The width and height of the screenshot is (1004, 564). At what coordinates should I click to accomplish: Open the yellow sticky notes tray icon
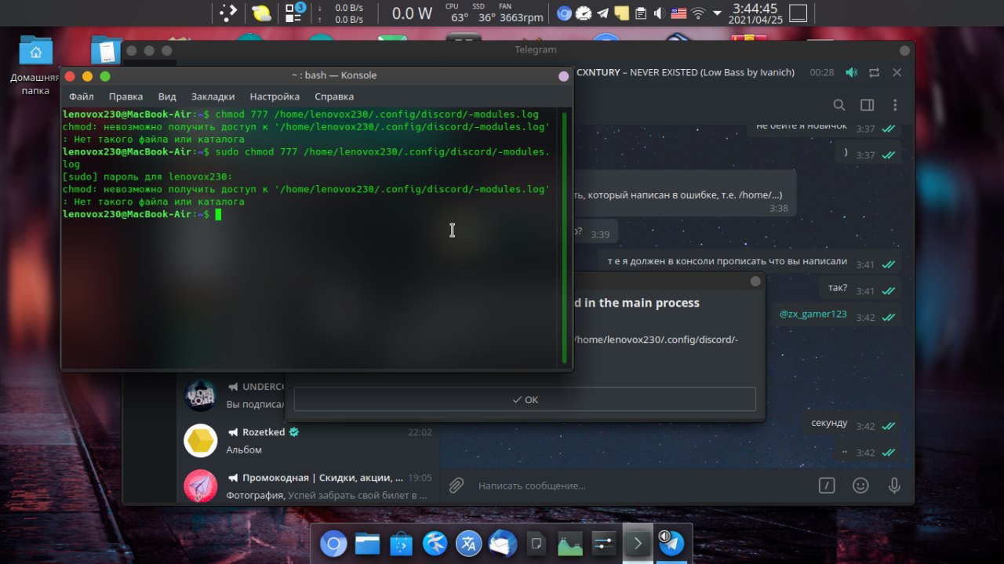tap(621, 13)
